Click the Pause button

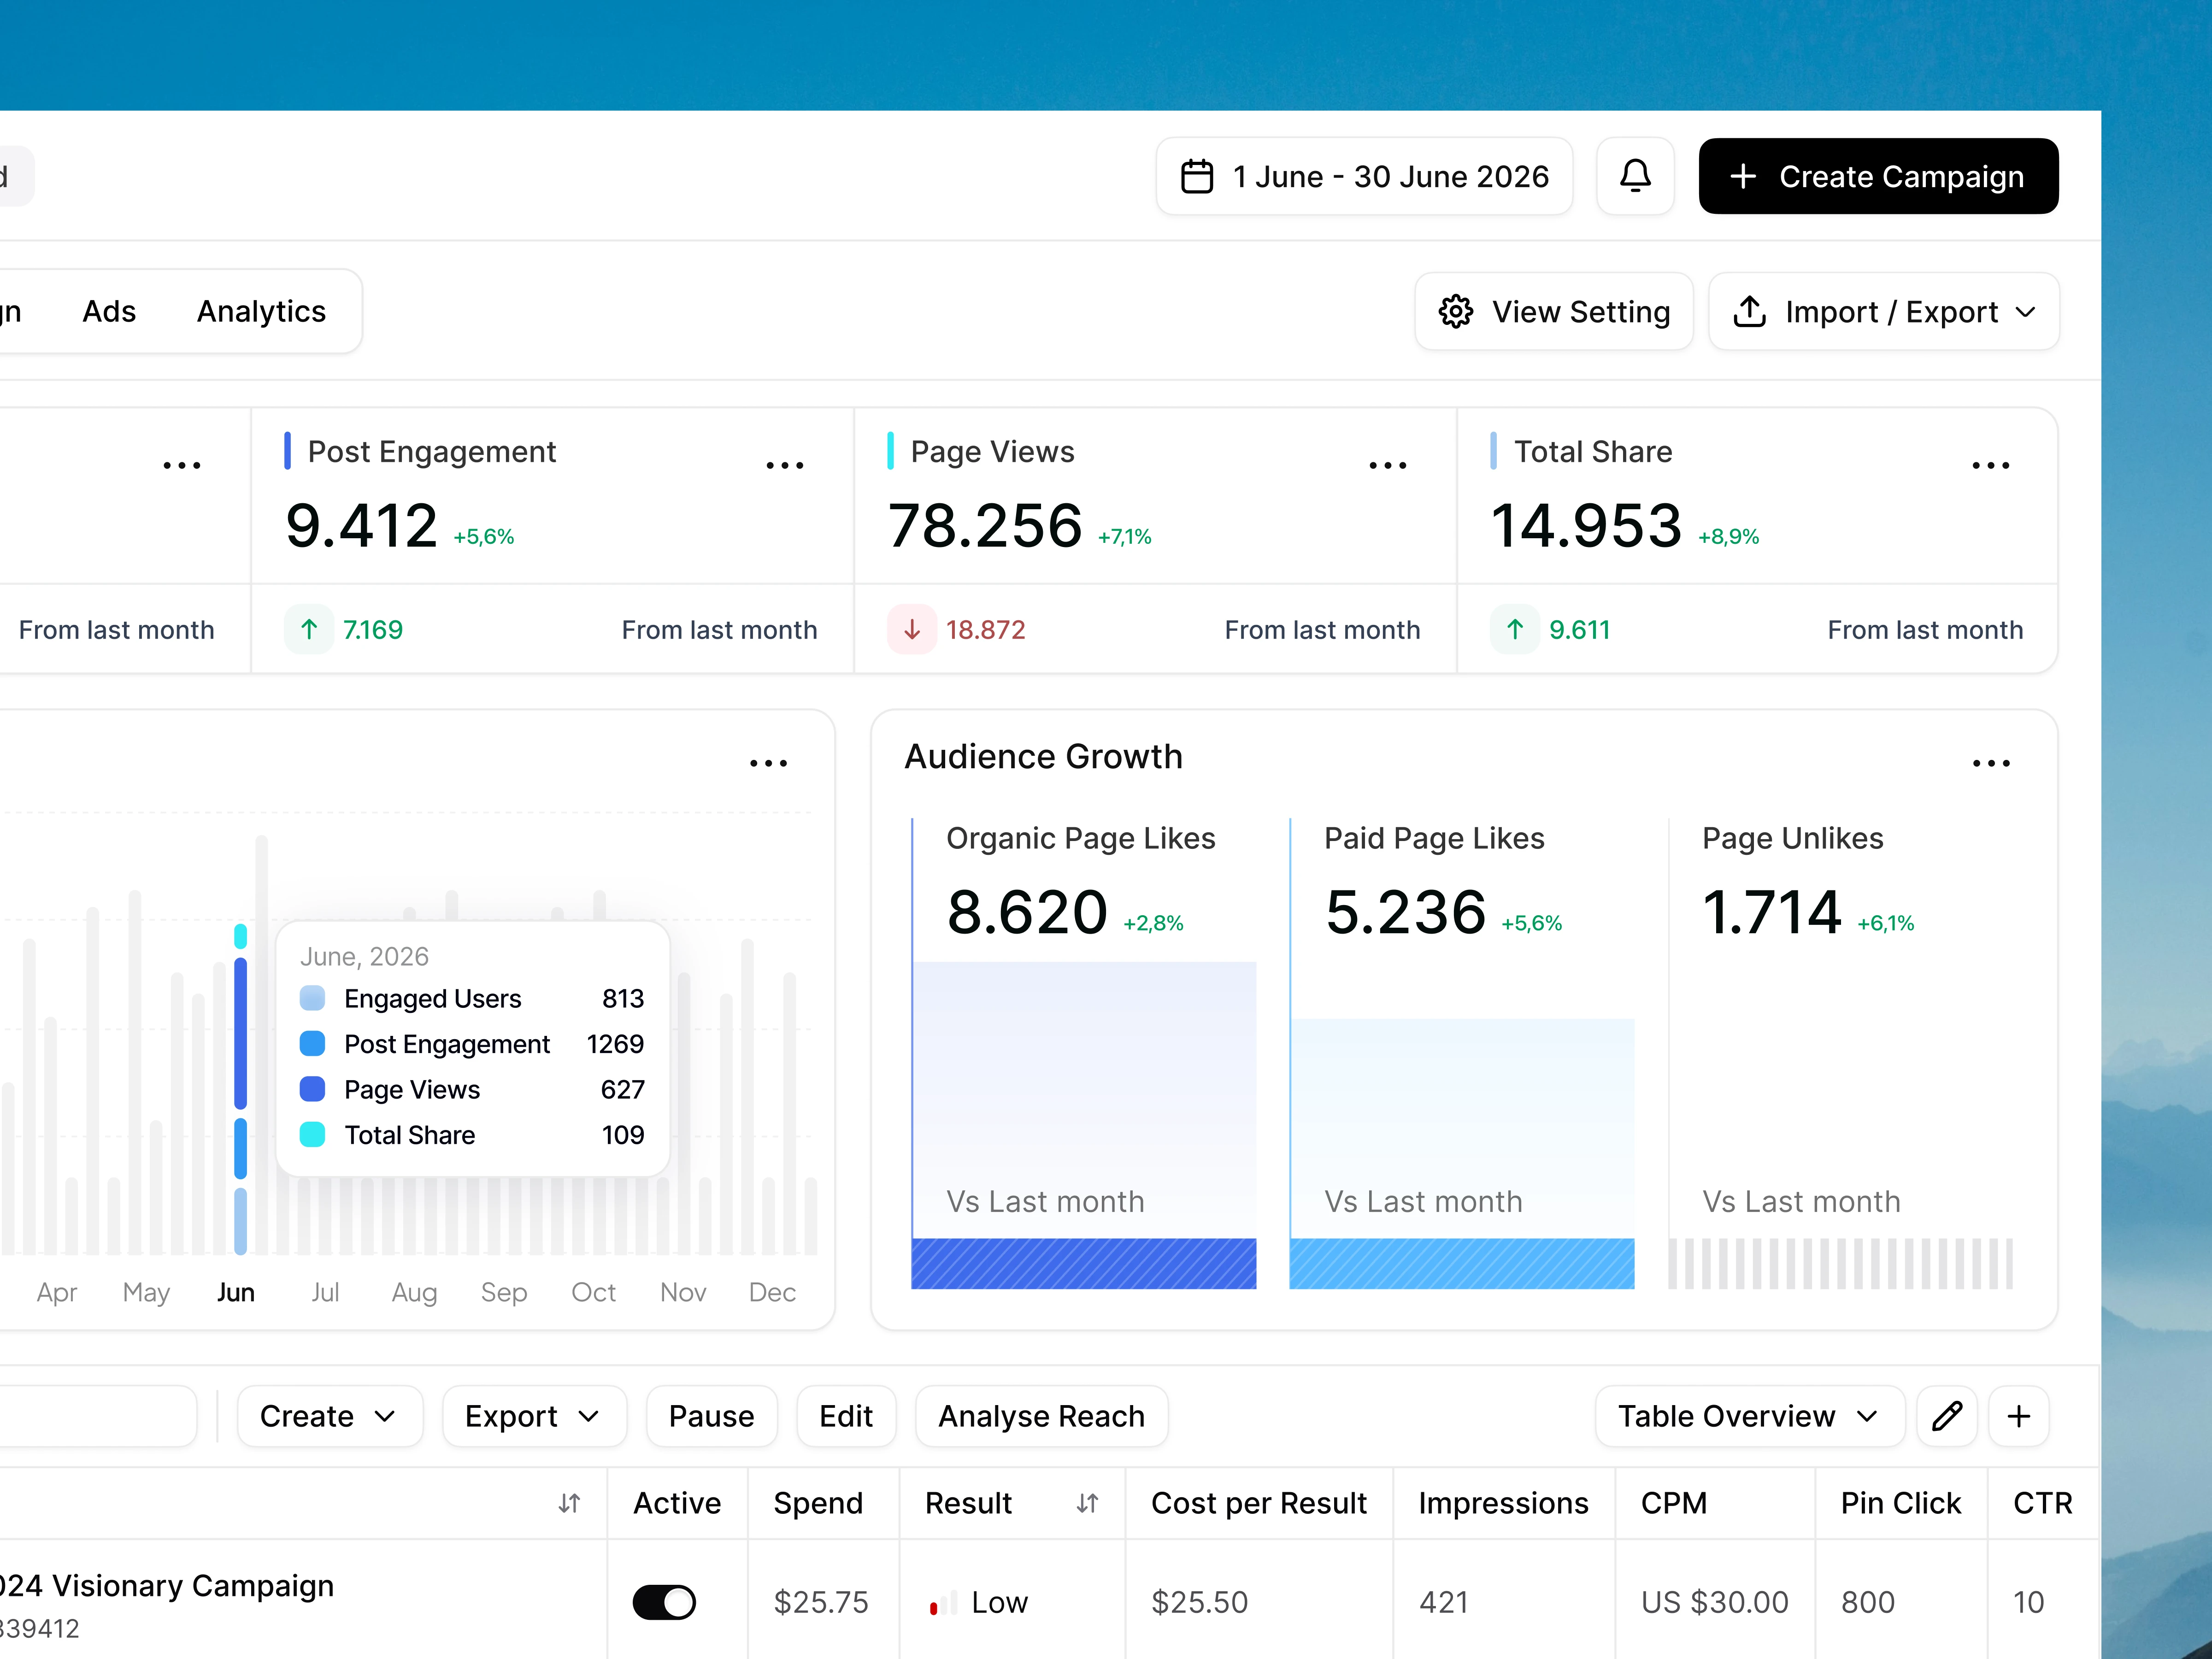(711, 1416)
